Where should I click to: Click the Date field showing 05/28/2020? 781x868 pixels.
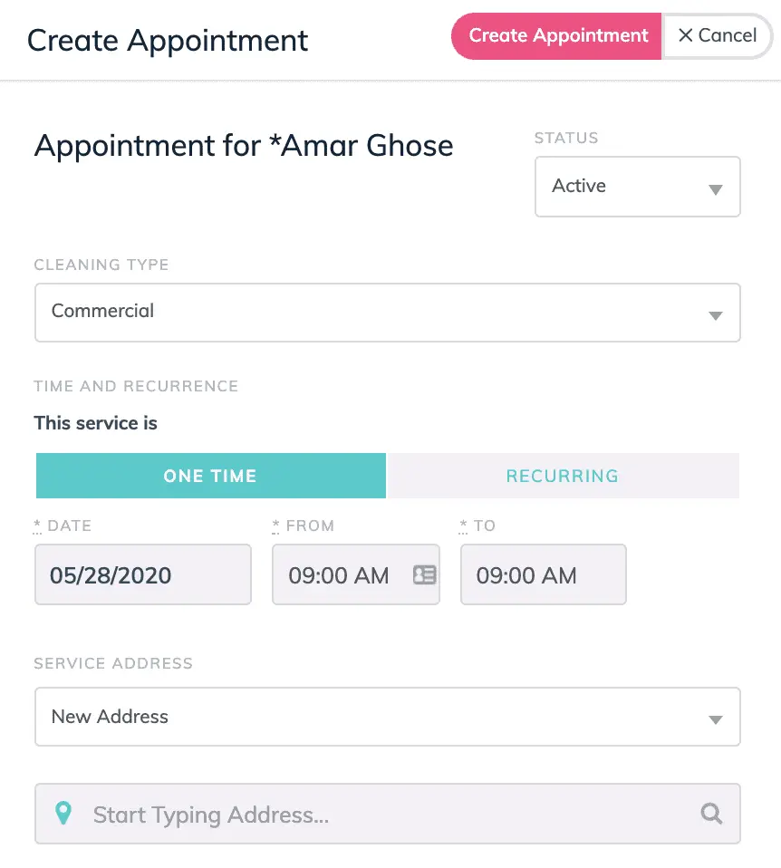(142, 574)
